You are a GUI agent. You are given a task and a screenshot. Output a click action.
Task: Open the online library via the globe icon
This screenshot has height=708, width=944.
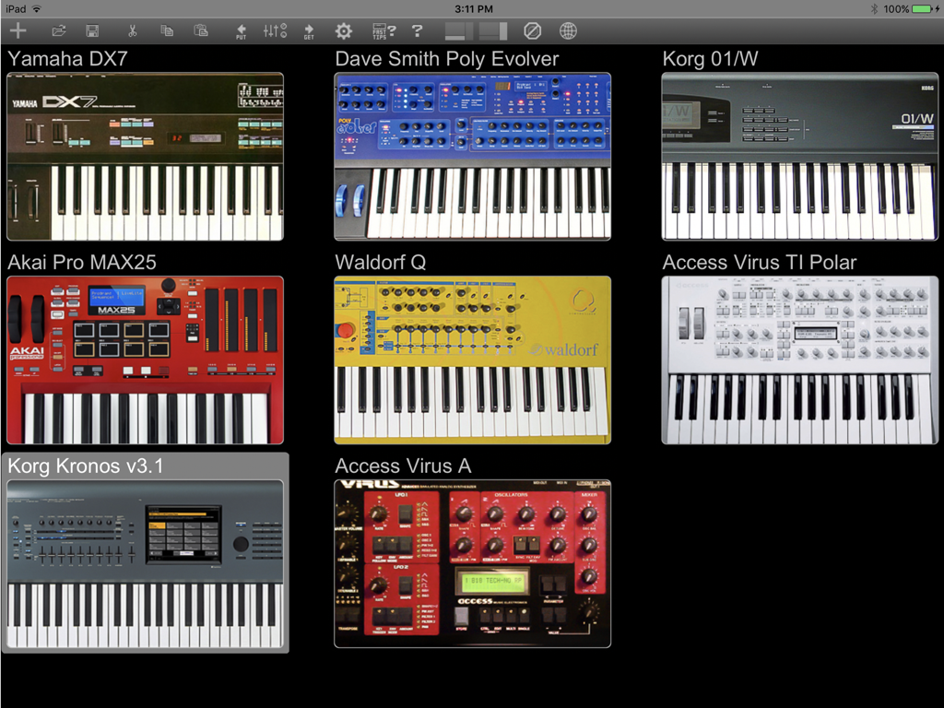click(x=568, y=30)
